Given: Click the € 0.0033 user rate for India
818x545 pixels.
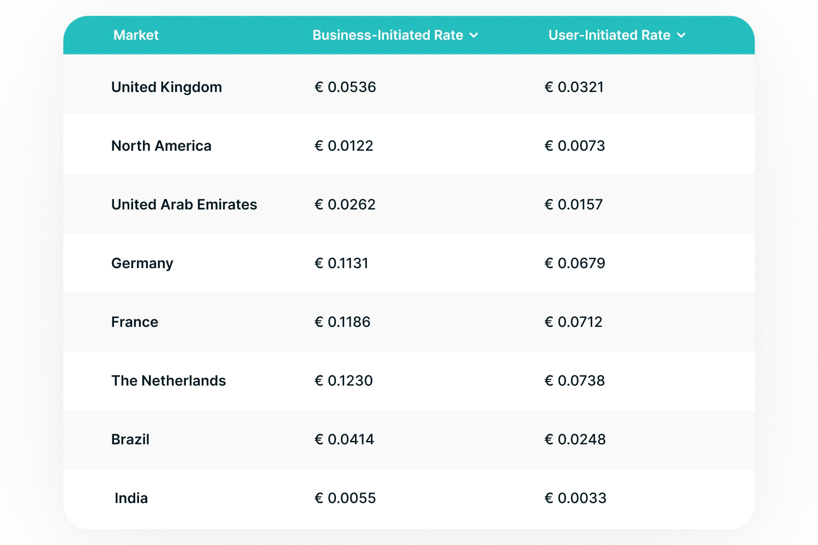Looking at the screenshot, I should click(x=575, y=497).
